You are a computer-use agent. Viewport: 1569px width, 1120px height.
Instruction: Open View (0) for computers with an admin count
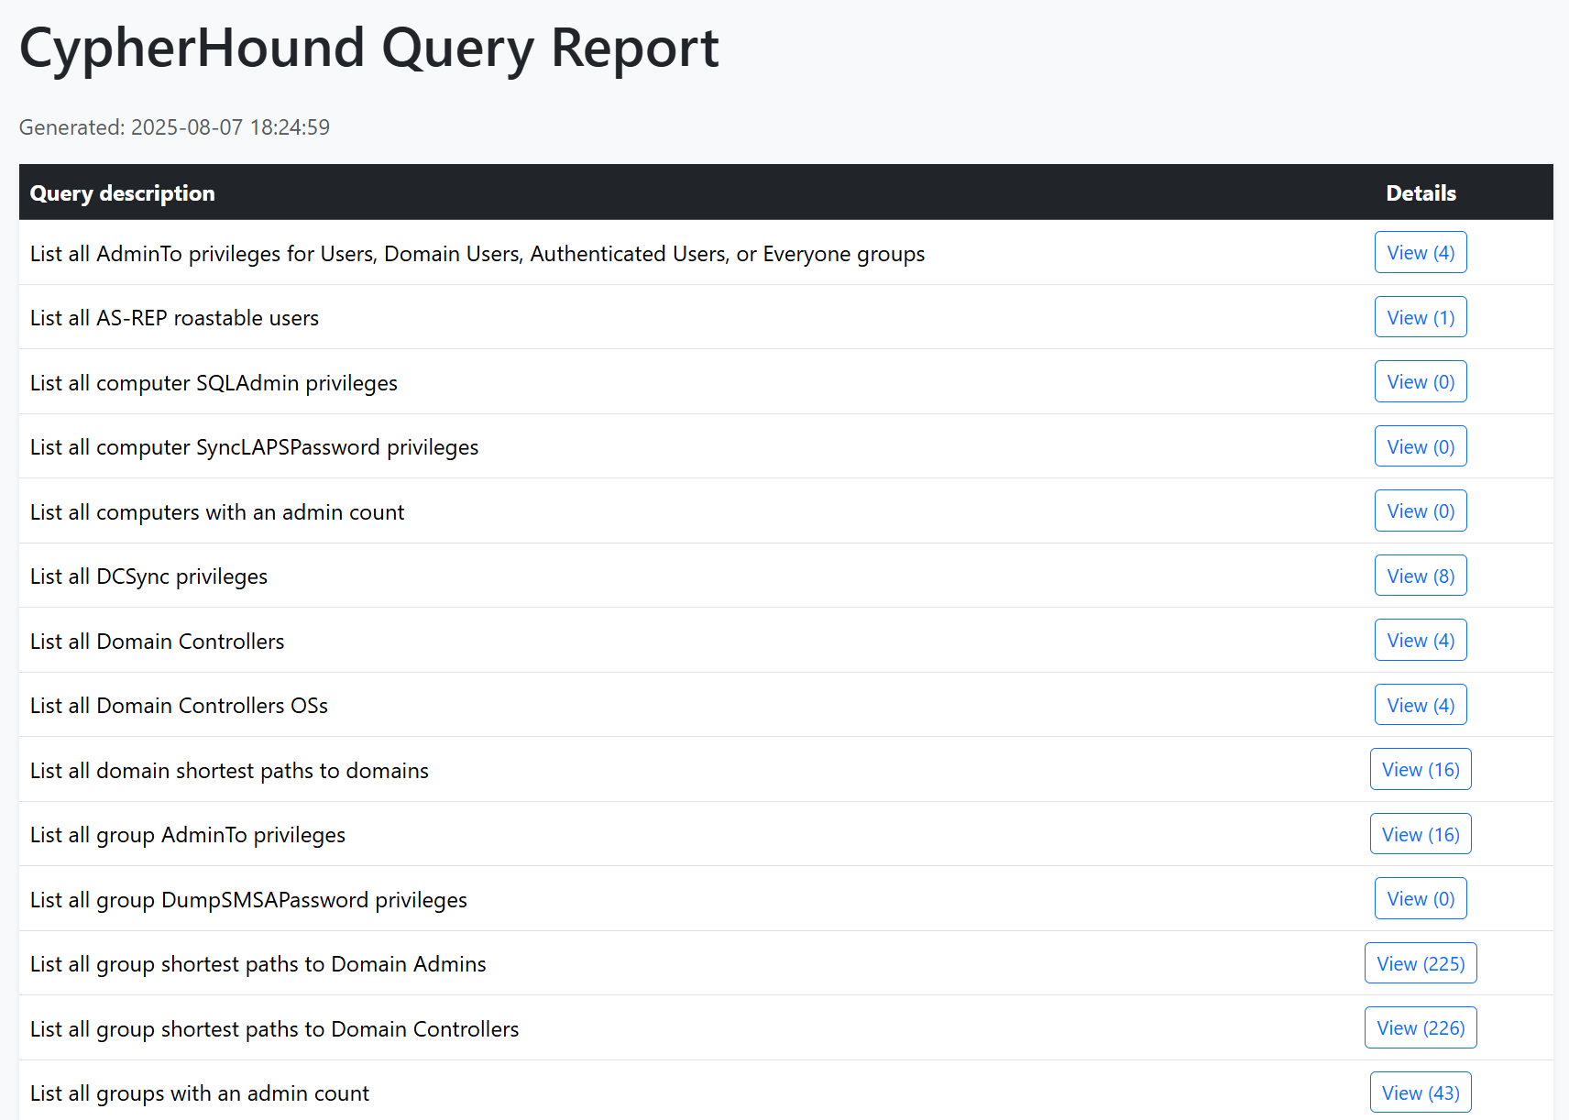point(1421,511)
